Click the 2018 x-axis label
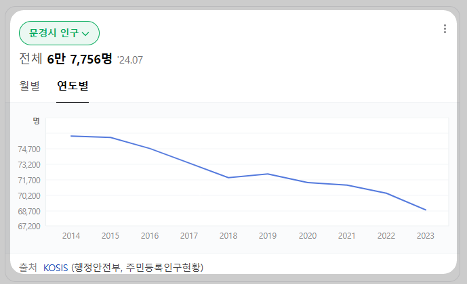 point(228,236)
